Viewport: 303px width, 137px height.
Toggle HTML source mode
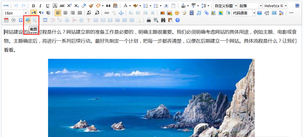click(6, 6)
